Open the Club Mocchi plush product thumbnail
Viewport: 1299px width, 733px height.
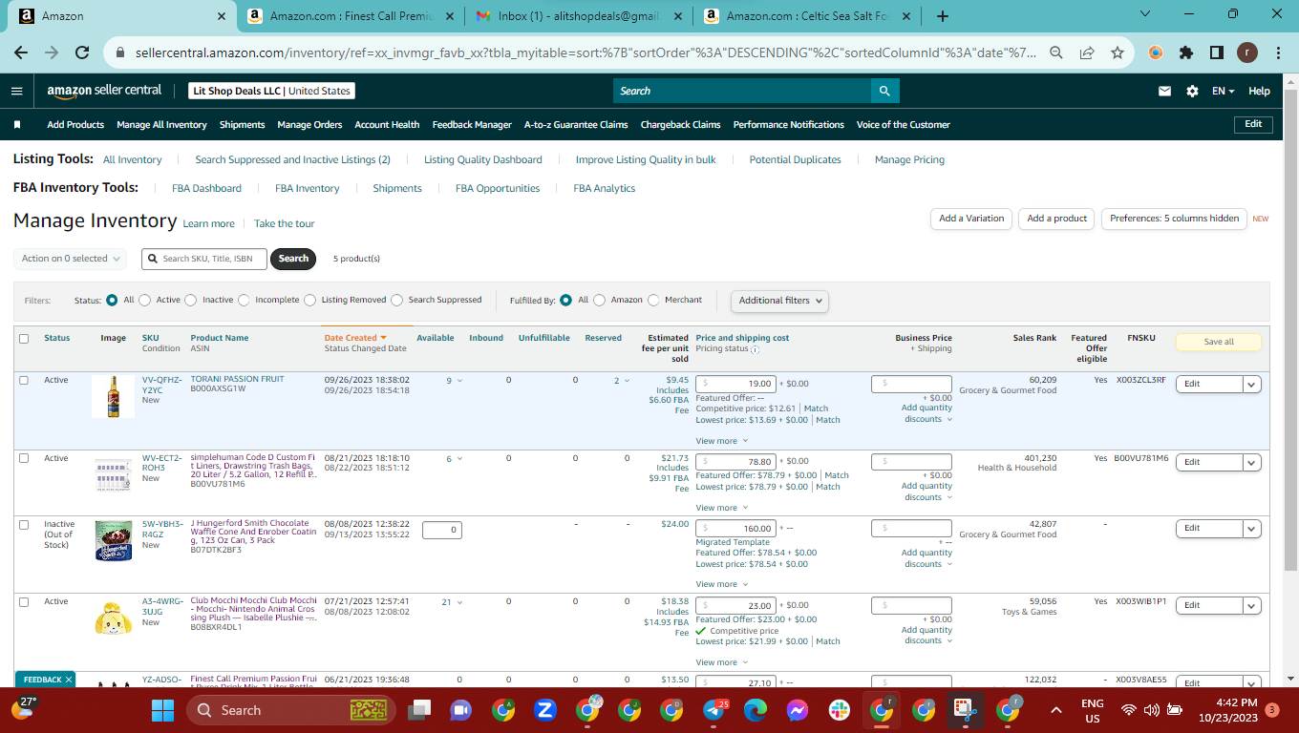click(114, 616)
